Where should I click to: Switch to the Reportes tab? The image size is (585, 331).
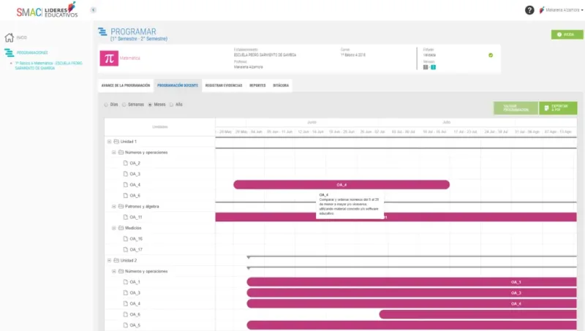257,85
